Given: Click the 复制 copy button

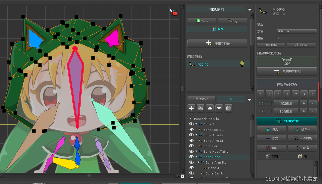Looking at the screenshot, I should coord(271,156).
